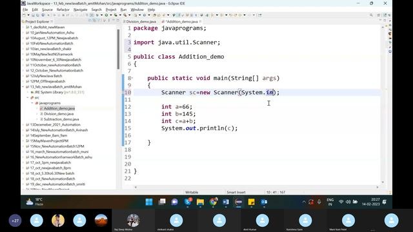Open dropdown arrow next to Run icon
The width and height of the screenshot is (413, 232).
point(110,15)
